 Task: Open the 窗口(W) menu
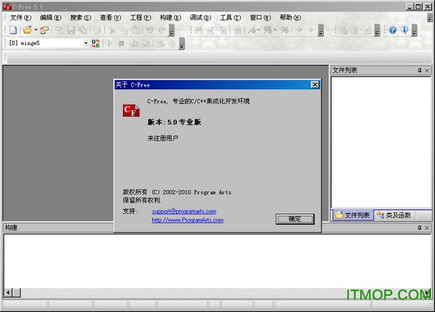click(x=260, y=18)
